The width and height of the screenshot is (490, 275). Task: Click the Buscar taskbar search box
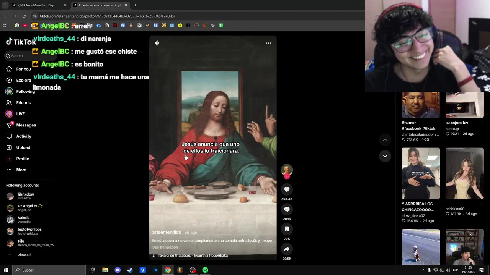coord(49,270)
